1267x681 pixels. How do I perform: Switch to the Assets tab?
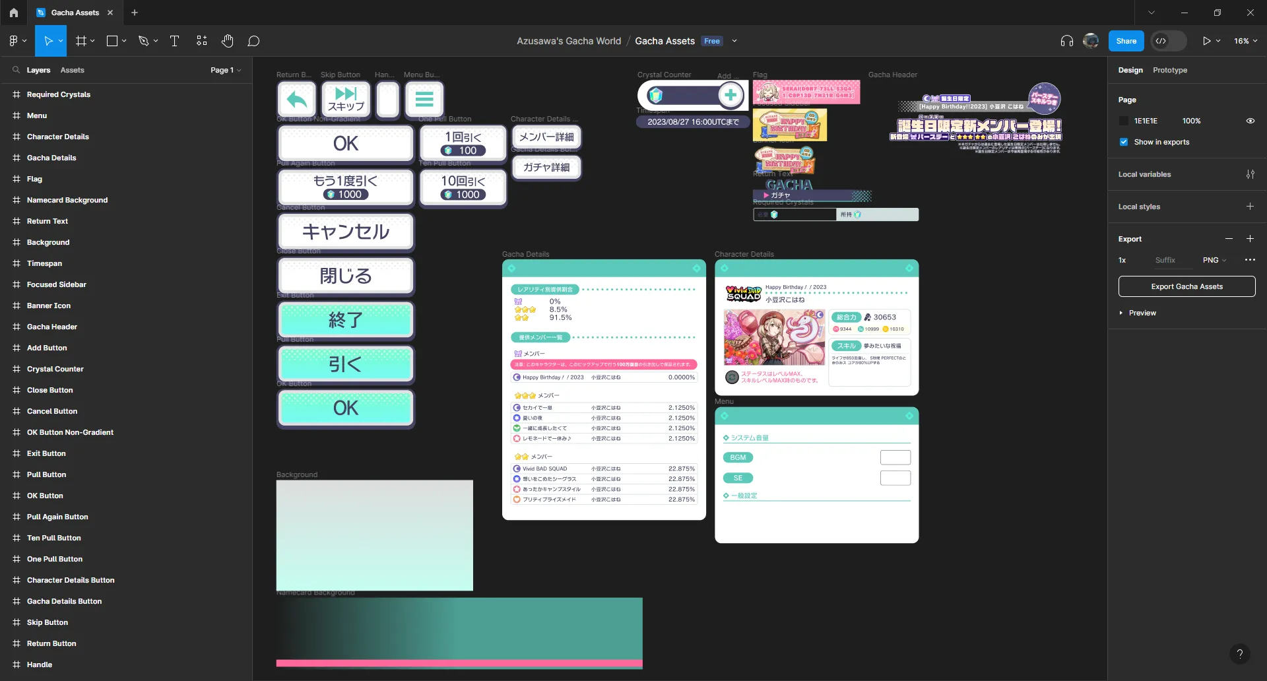pos(73,70)
